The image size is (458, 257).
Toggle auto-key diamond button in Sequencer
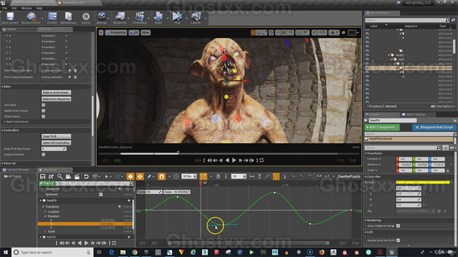coord(130,177)
